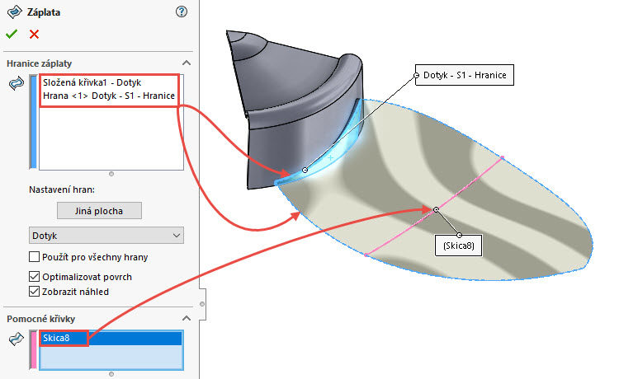Collapse the Pomocné křivky section
This screenshot has height=379, width=619.
pyautogui.click(x=187, y=318)
